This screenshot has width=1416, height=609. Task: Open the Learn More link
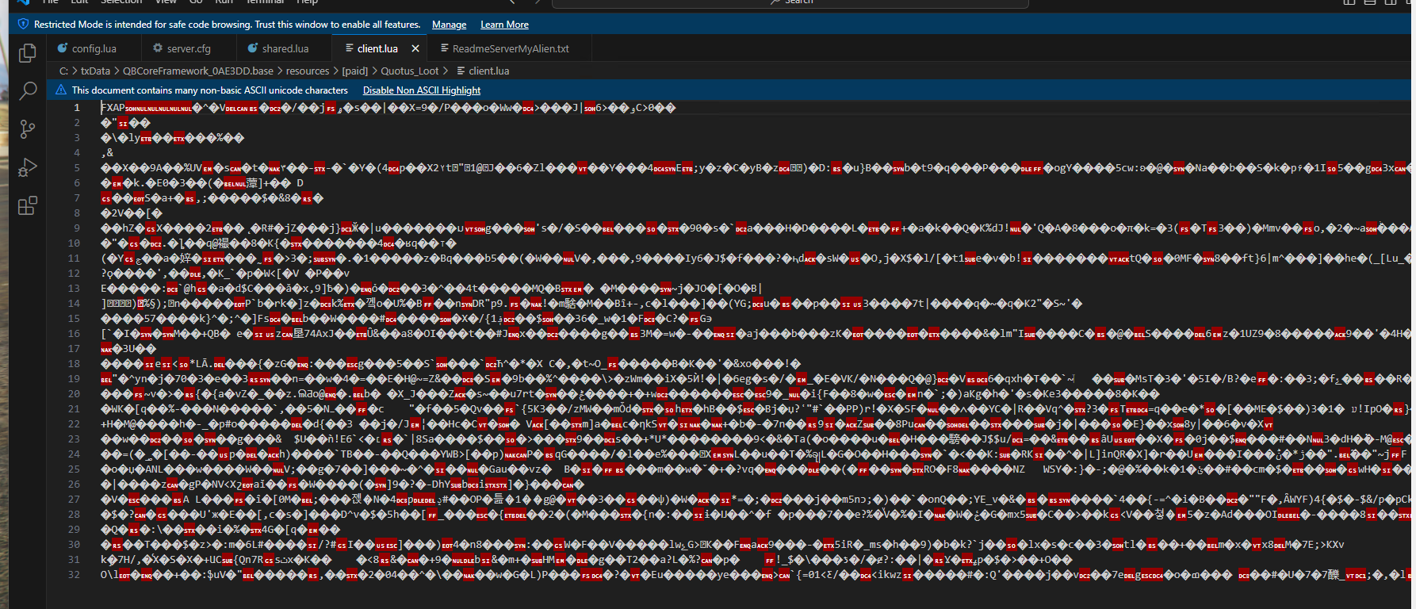[504, 25]
